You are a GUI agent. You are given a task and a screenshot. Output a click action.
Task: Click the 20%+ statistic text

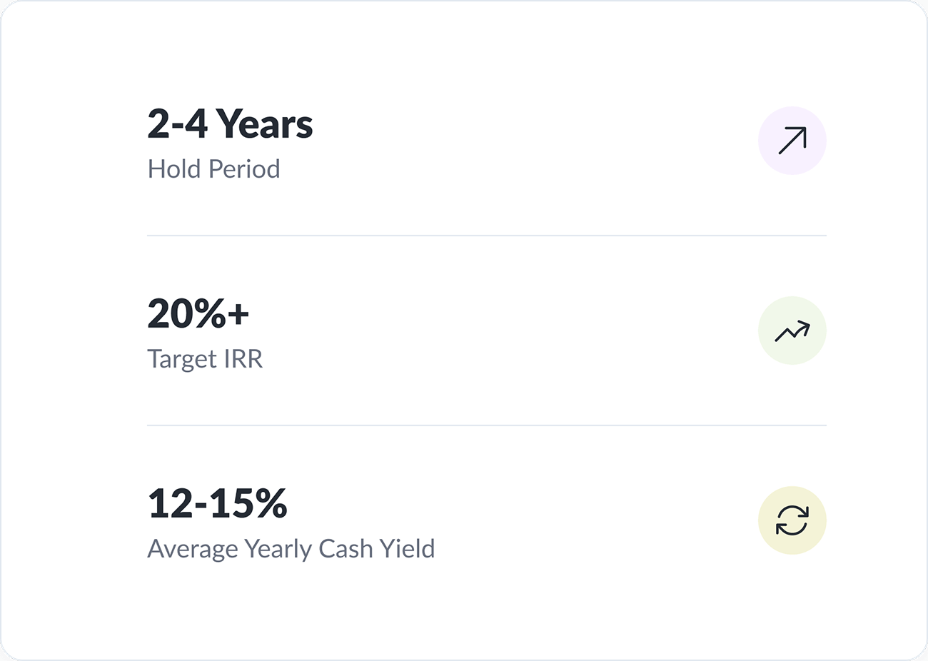(x=197, y=313)
